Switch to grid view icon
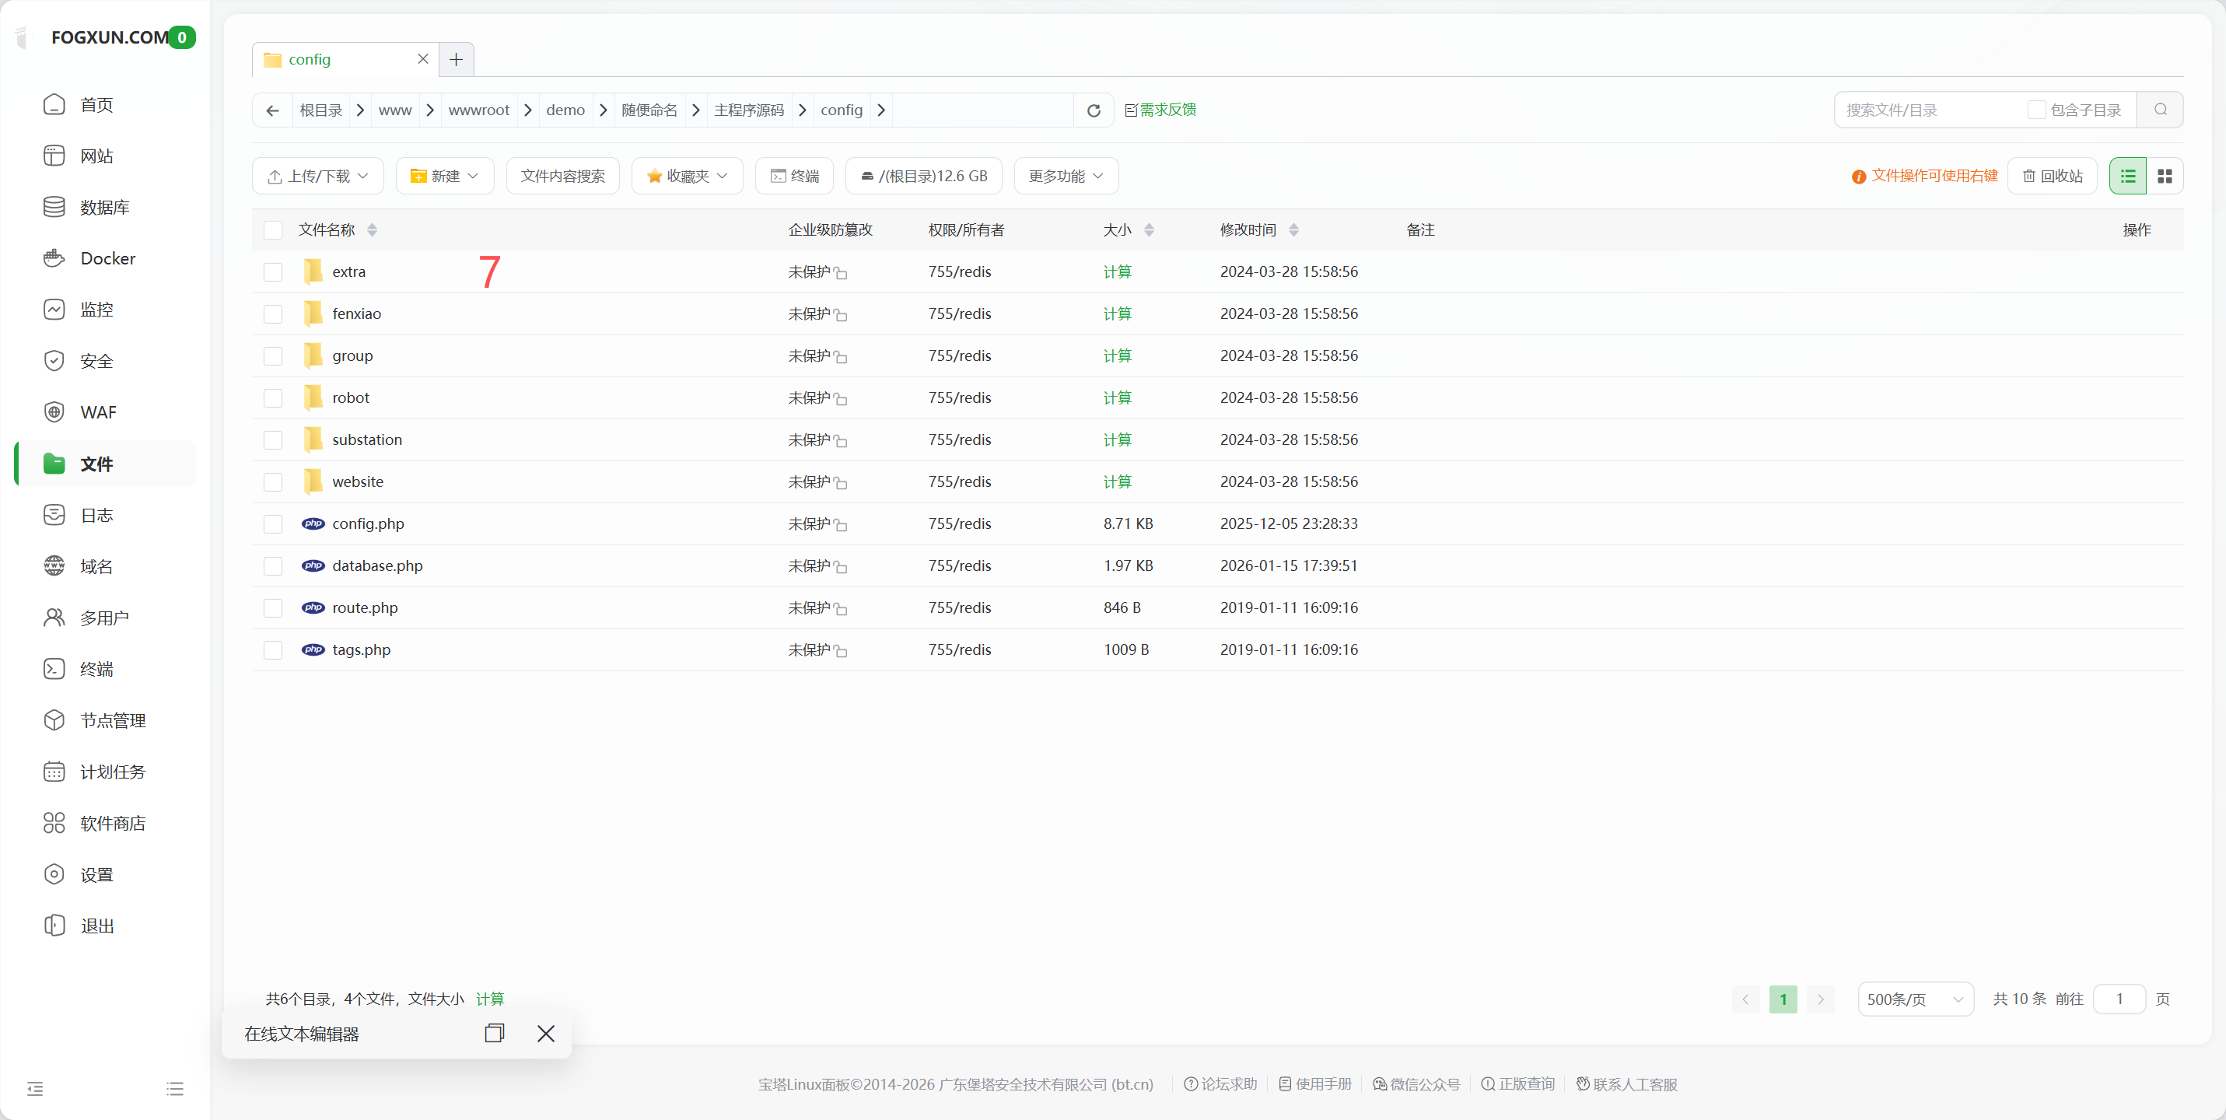2226x1120 pixels. tap(2164, 177)
